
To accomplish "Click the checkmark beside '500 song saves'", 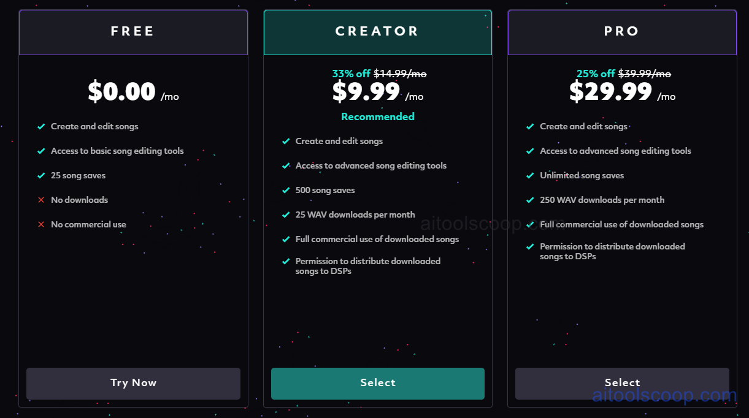I will pyautogui.click(x=286, y=190).
